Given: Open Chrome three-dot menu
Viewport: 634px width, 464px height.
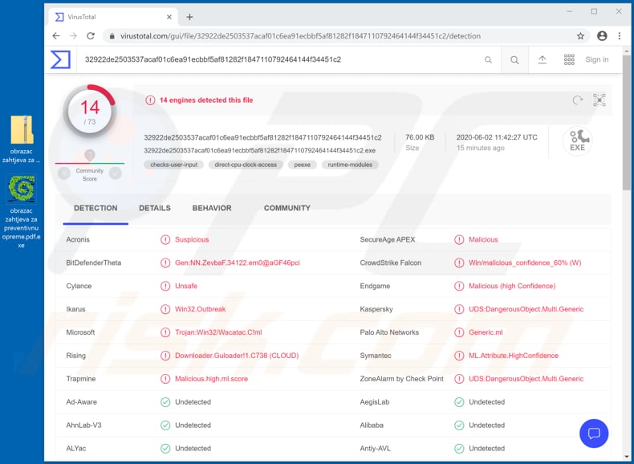Looking at the screenshot, I should (620, 36).
